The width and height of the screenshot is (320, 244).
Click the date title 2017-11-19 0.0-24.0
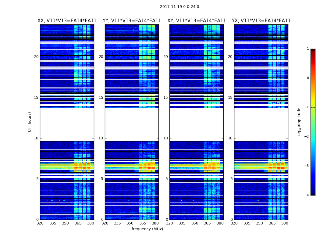coord(180,6)
